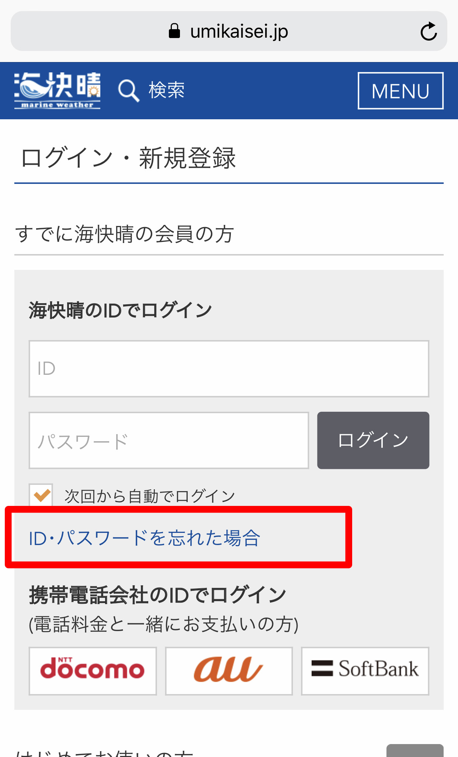Select the SoftBank carrier login logo
The image size is (458, 757).
pos(365,671)
